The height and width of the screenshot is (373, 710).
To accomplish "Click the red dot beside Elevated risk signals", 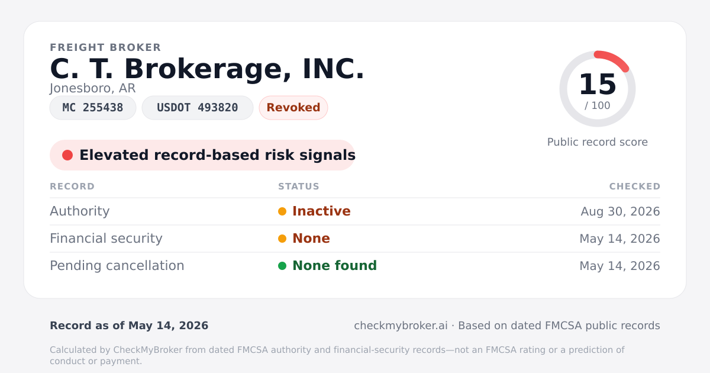I will (67, 155).
